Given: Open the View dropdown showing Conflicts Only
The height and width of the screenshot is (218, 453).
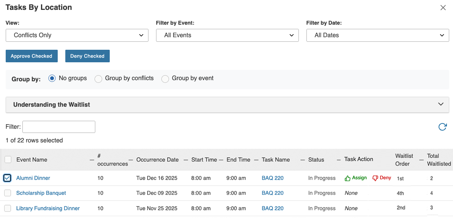Looking at the screenshot, I should [x=77, y=35].
